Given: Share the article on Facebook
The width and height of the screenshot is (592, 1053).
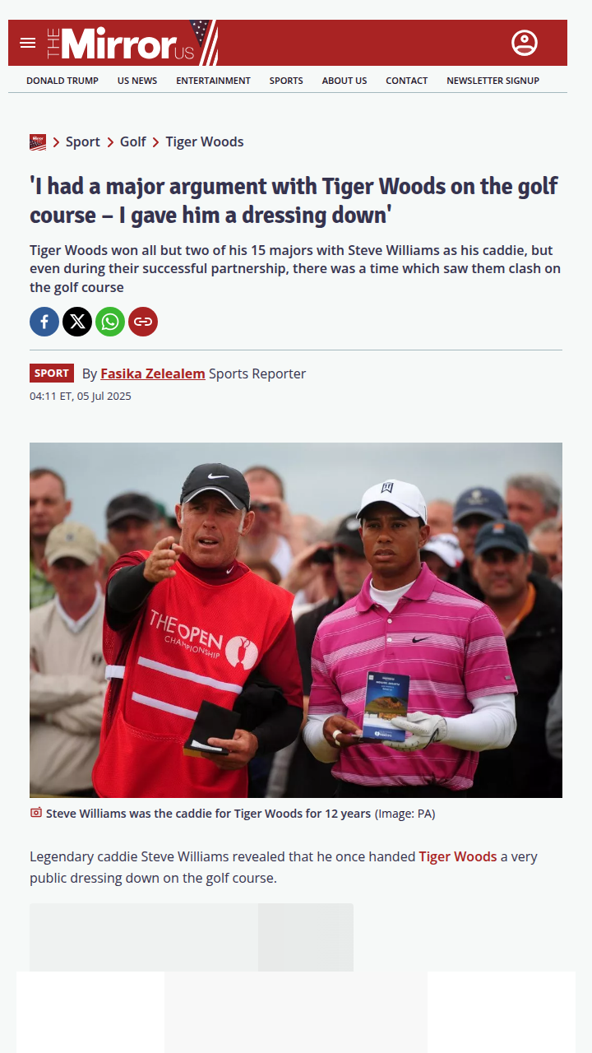Looking at the screenshot, I should (x=44, y=322).
